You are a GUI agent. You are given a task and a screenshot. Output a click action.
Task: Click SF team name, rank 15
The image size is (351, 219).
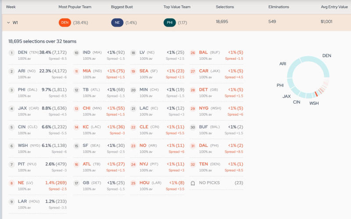[x=85, y=146]
